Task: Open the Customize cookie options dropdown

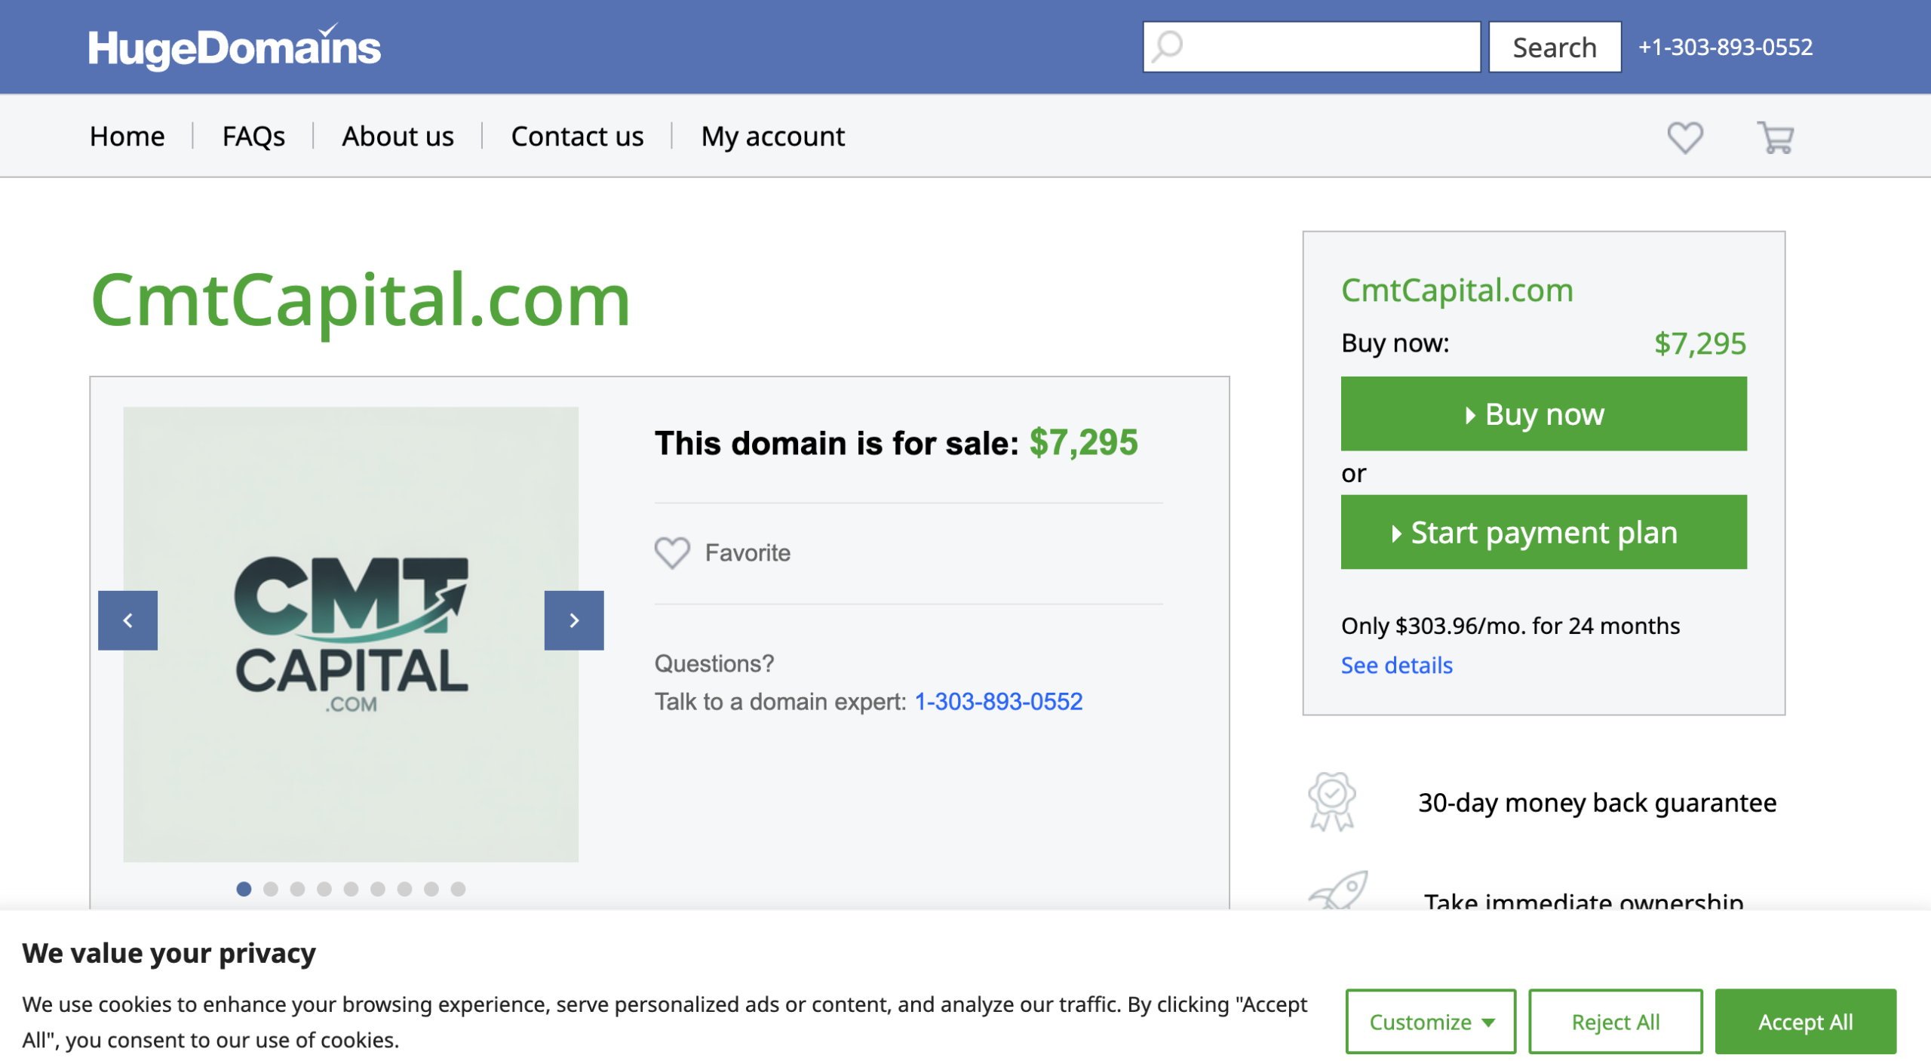Action: click(x=1430, y=1021)
